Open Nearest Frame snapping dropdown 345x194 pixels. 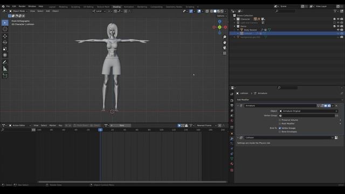tap(206, 126)
